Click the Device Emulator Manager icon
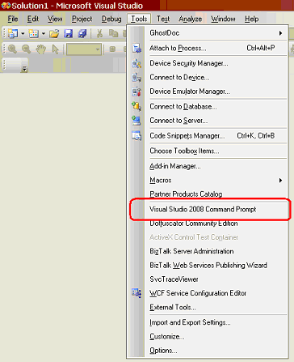This screenshot has width=294, height=362. pos(136,92)
